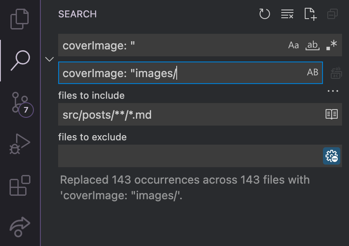Toggle search only in open editors
Image resolution: width=349 pixels, height=246 pixels.
pos(331,114)
